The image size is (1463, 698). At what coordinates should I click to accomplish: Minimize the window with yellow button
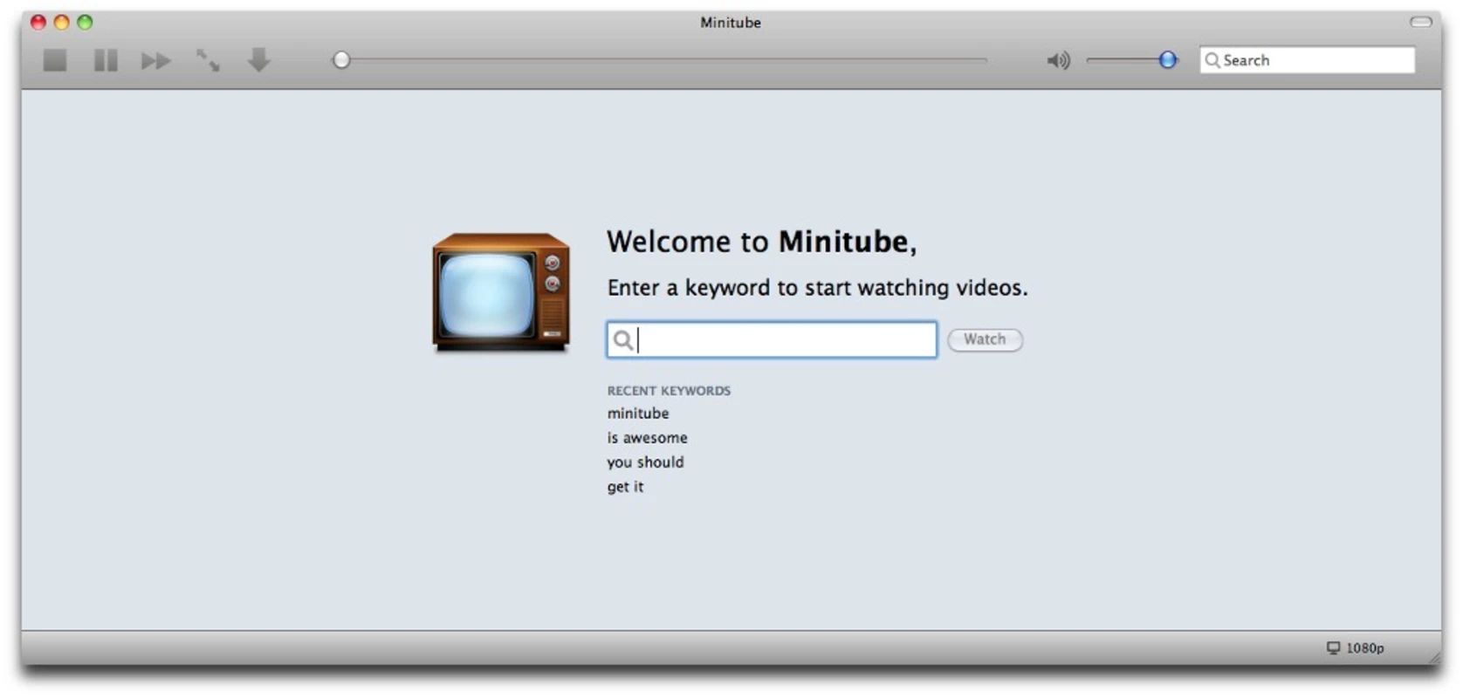click(61, 22)
